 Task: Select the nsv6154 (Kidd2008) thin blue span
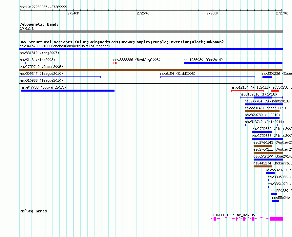(x=208, y=77)
